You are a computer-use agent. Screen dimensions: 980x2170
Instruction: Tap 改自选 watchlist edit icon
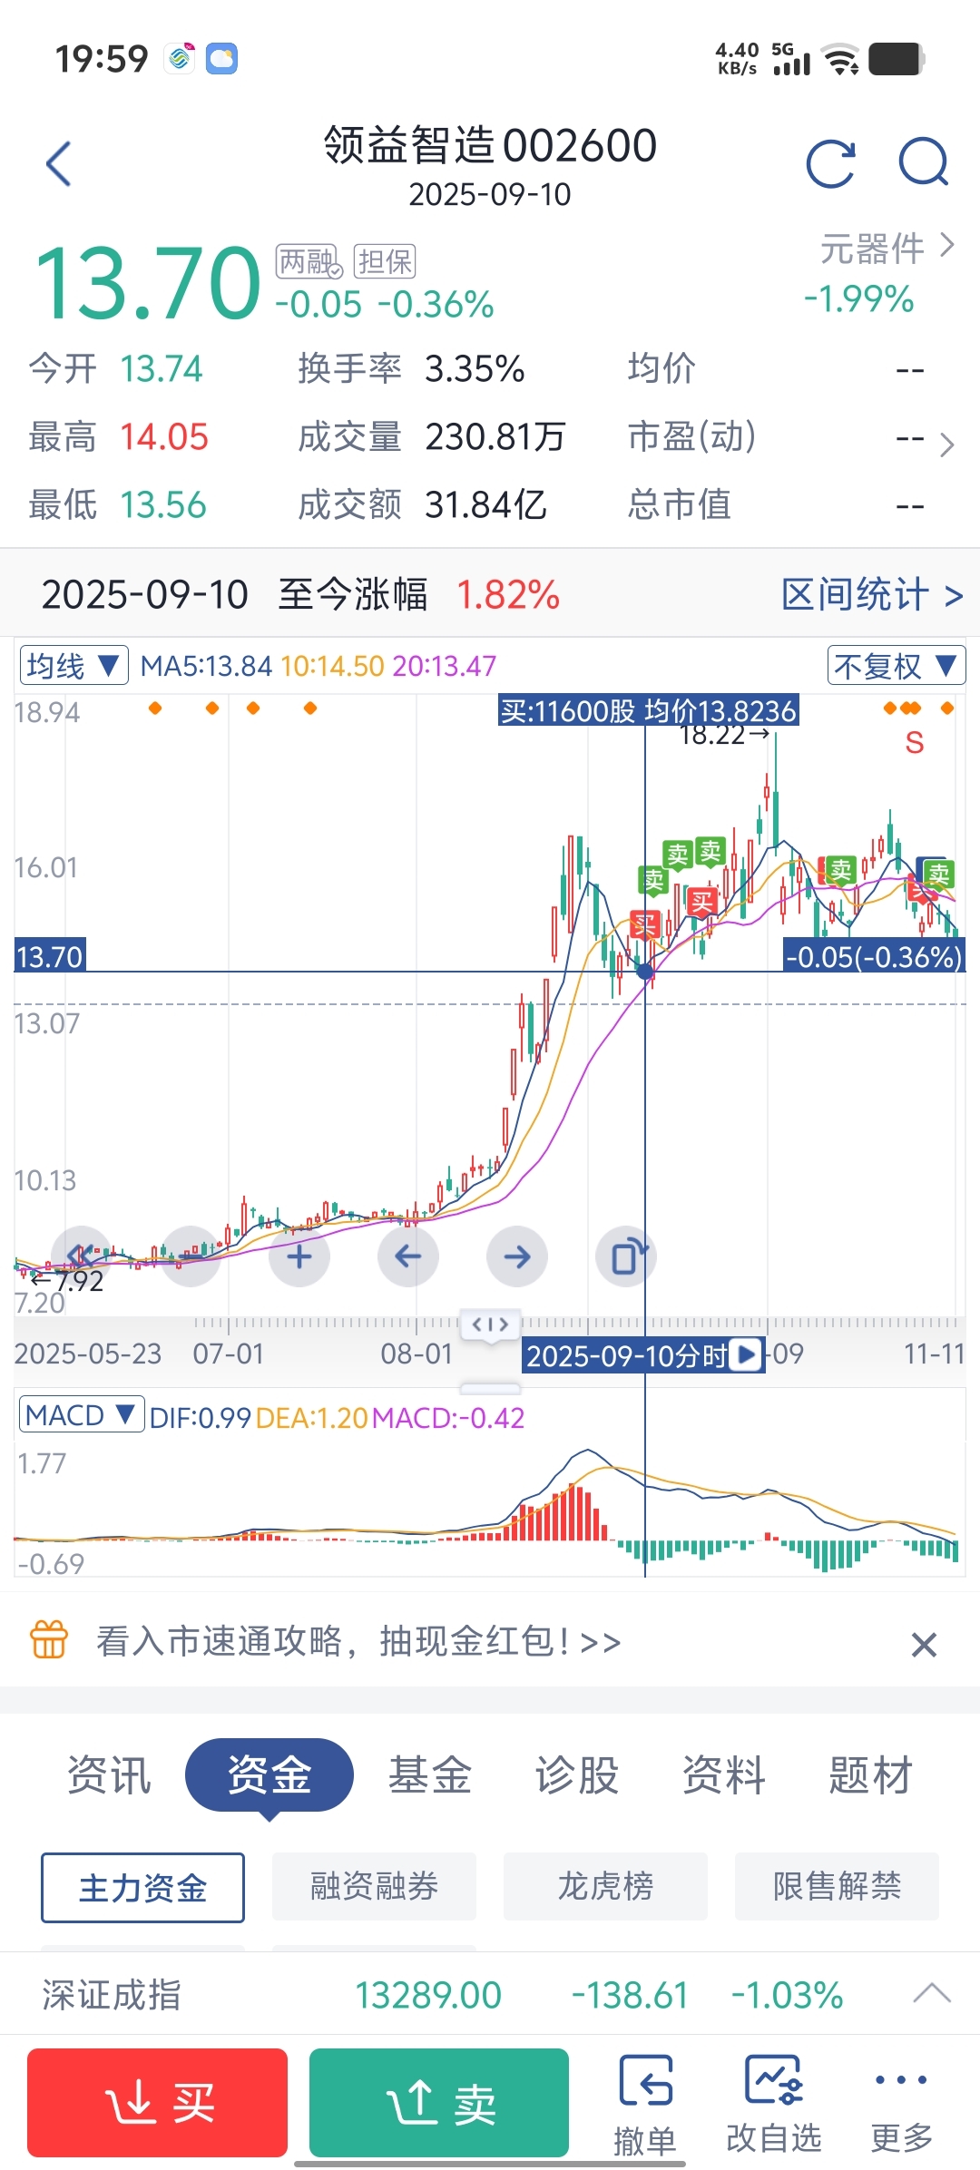pyautogui.click(x=774, y=2105)
